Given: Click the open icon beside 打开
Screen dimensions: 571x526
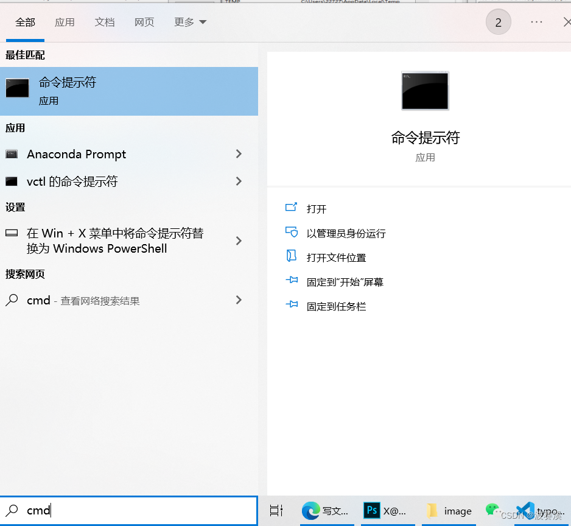Looking at the screenshot, I should (292, 207).
